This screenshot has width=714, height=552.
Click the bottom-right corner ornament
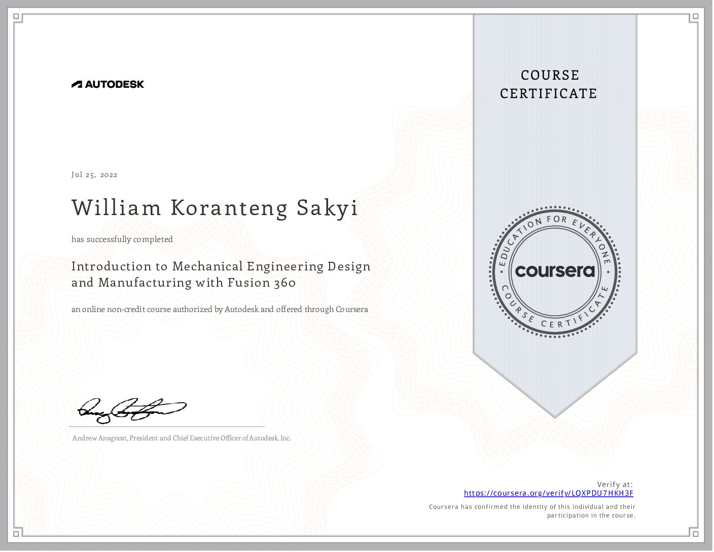tap(696, 533)
